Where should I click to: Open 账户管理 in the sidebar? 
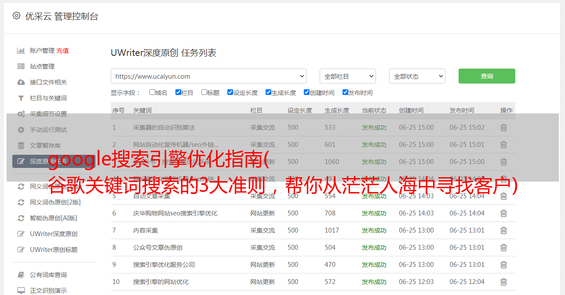(42, 51)
